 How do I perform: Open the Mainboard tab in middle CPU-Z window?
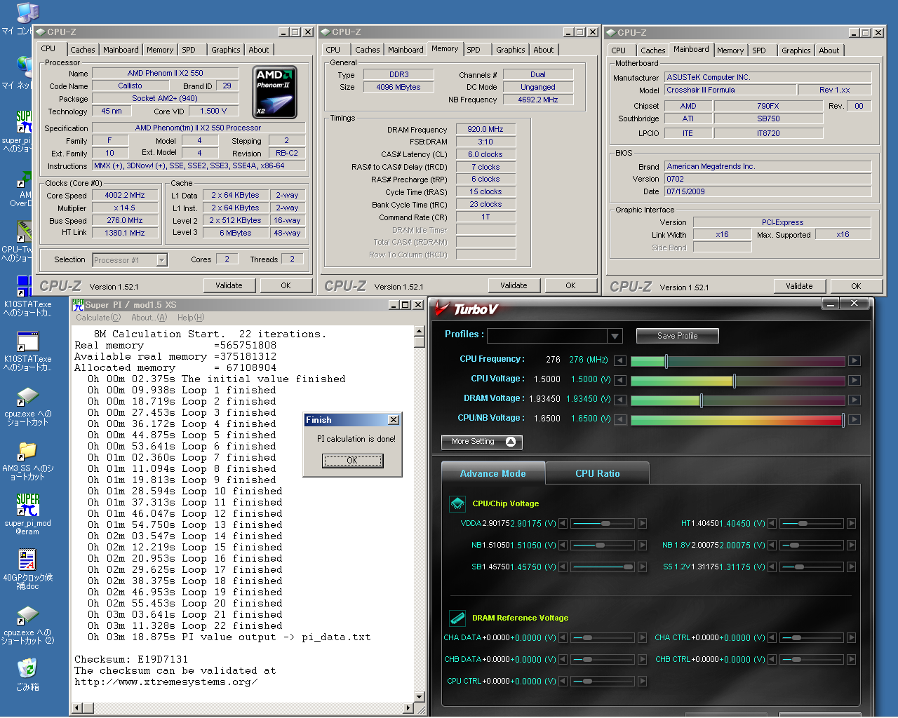point(406,50)
